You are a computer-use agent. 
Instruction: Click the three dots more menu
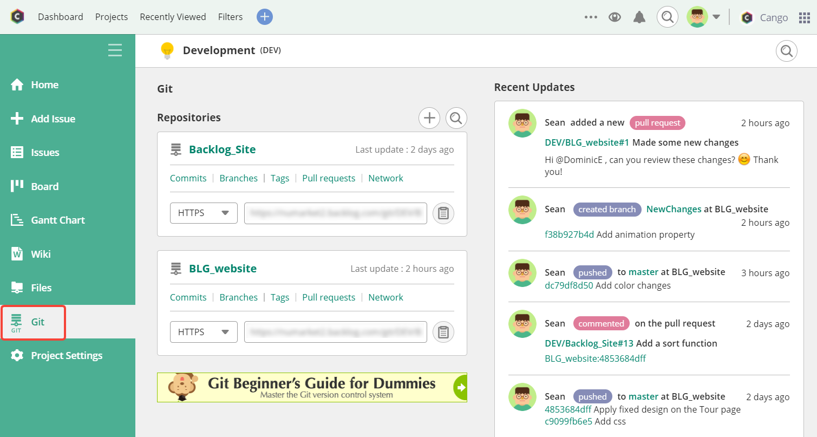(x=591, y=17)
